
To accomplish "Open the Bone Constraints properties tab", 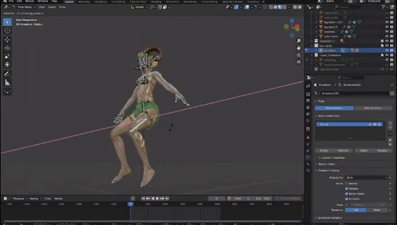I will click(308, 170).
